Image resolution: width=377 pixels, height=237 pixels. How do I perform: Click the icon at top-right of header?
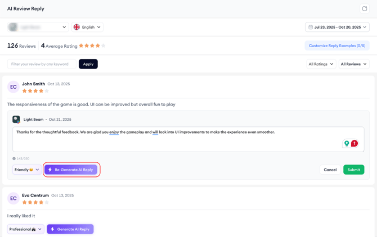tap(364, 9)
